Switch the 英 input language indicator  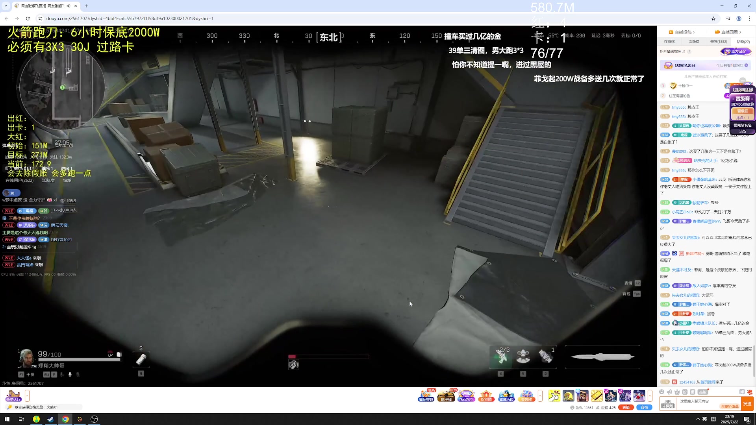(705, 419)
